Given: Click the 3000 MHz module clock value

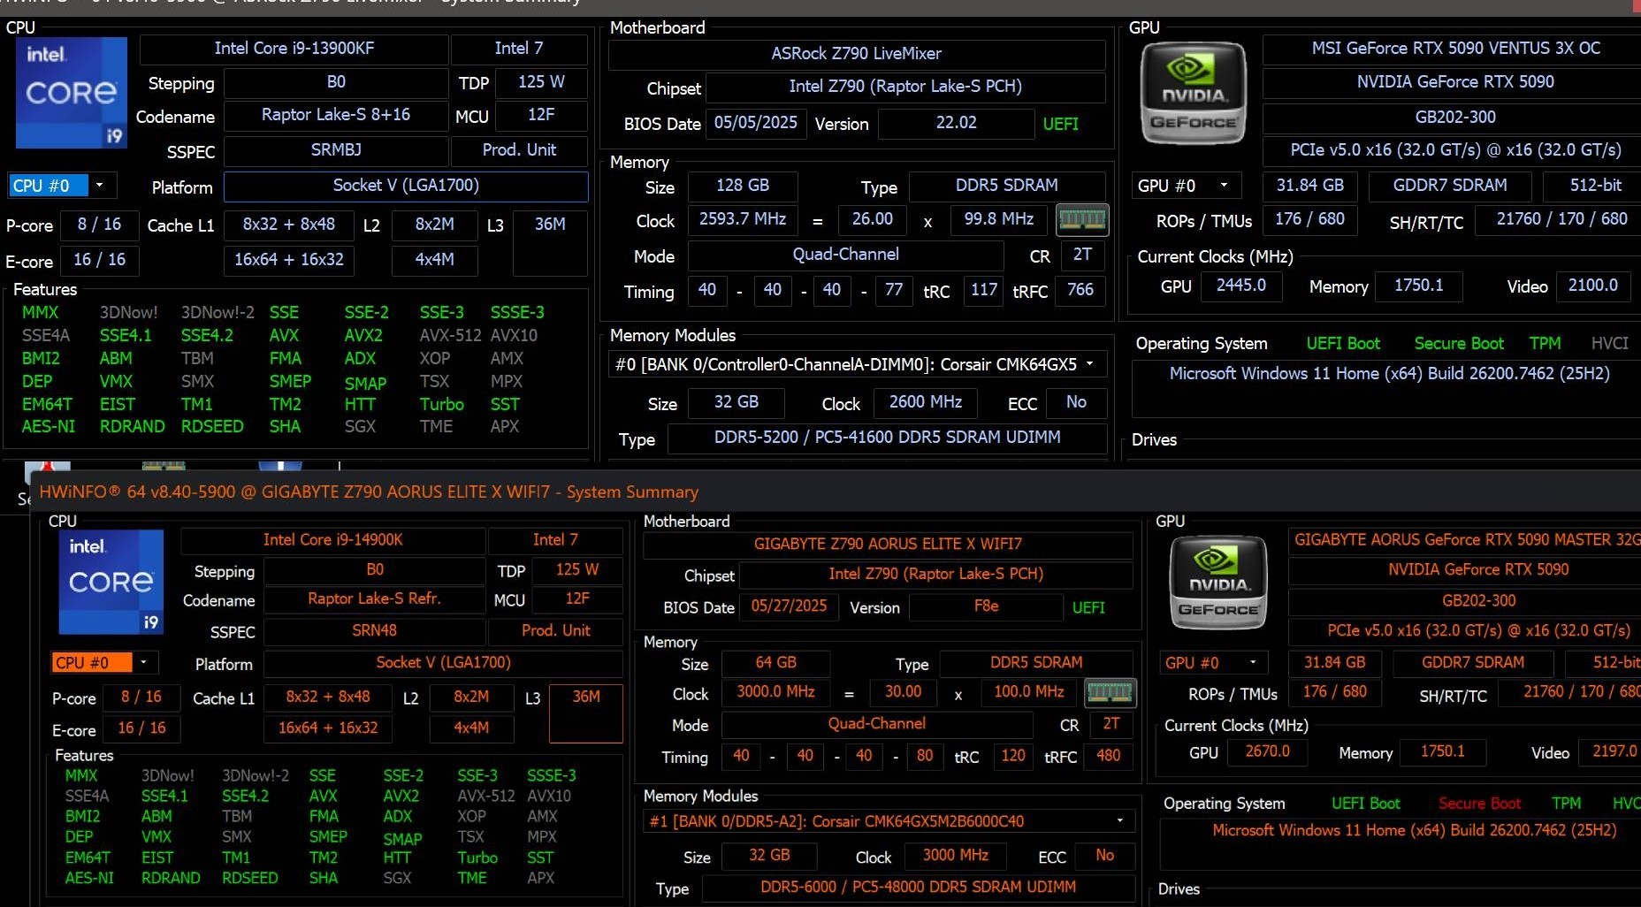Looking at the screenshot, I should click(x=955, y=856).
